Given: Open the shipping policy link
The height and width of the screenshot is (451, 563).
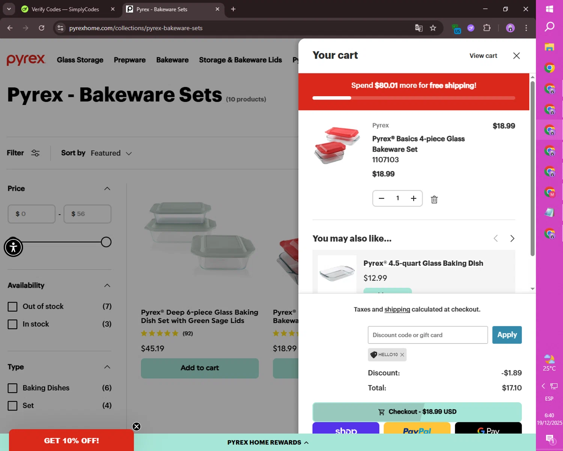Looking at the screenshot, I should (x=397, y=310).
